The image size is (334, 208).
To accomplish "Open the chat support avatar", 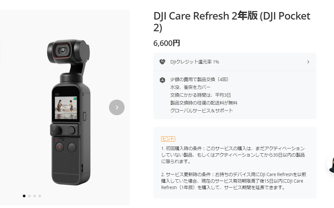I will coord(331,164).
